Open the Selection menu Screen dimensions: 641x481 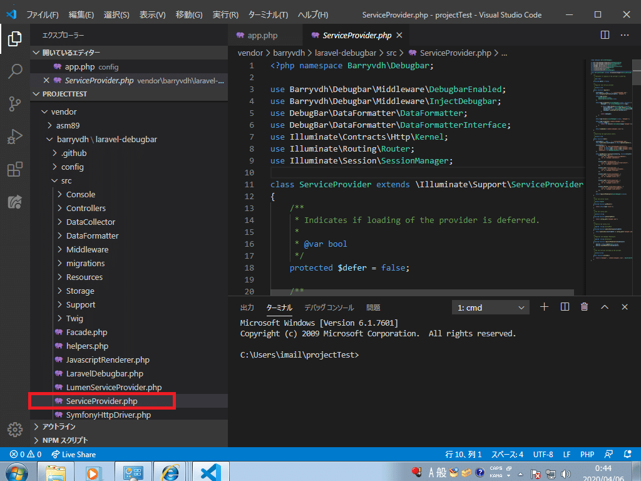[x=116, y=15]
